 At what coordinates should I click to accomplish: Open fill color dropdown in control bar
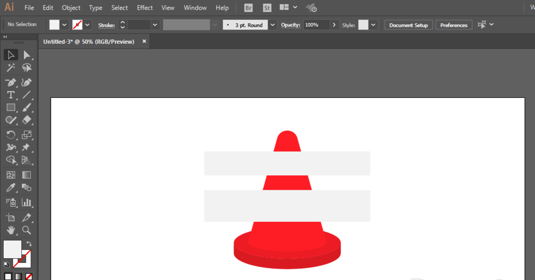(64, 25)
